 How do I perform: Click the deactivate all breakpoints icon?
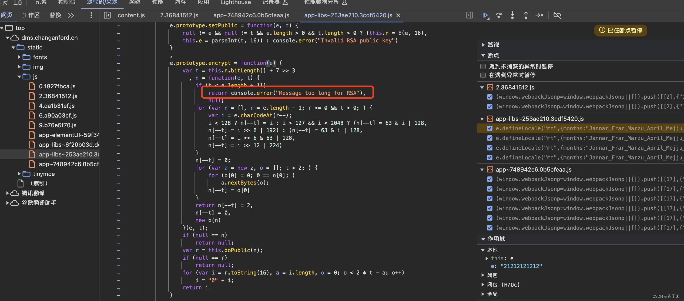pos(558,16)
